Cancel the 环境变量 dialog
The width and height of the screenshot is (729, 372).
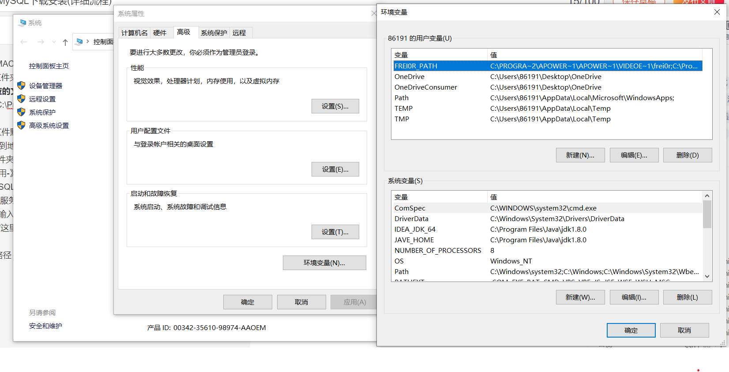tap(684, 331)
